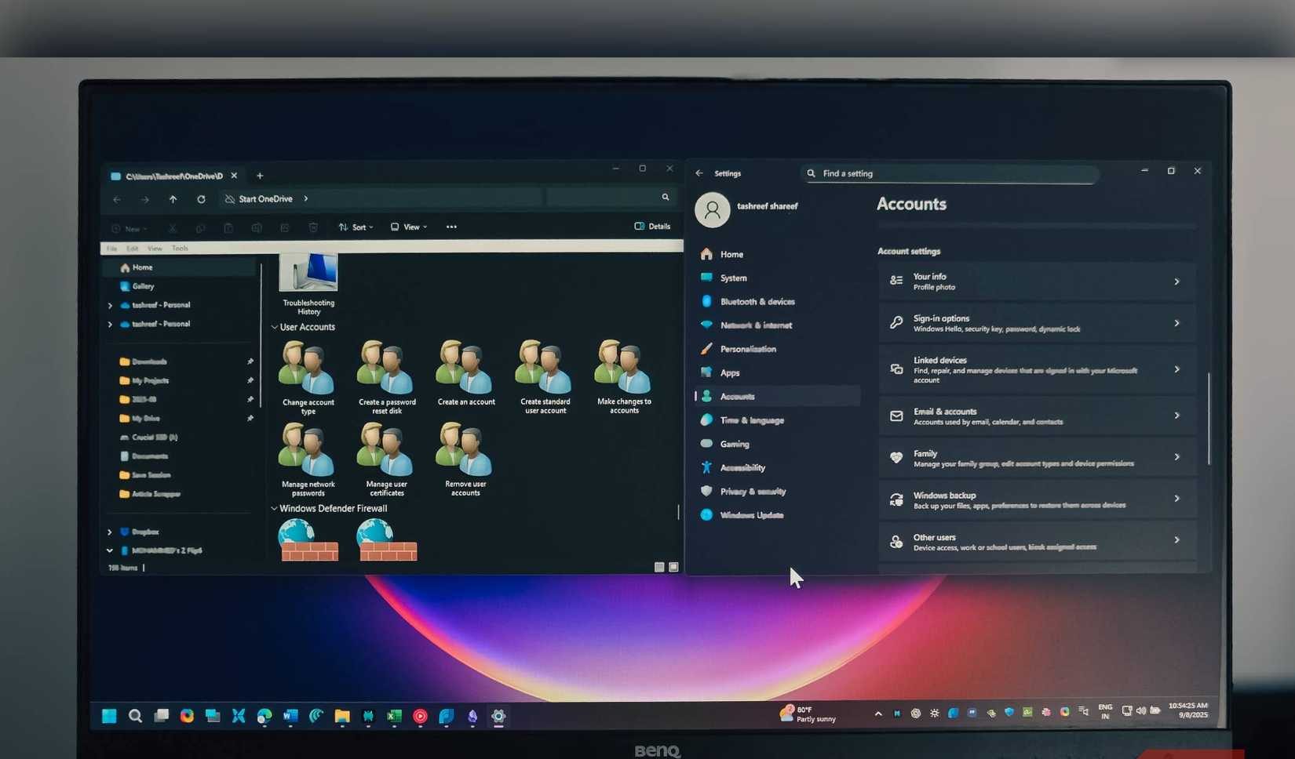Click a Windows Defender Firewall icon
The width and height of the screenshot is (1295, 759).
coord(308,541)
